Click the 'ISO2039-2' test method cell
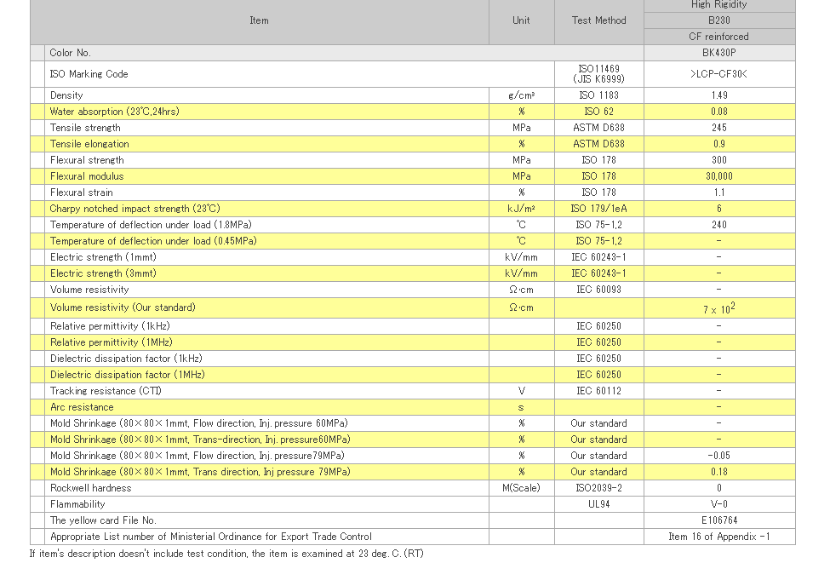Viewport: 830px width, 586px height. click(598, 488)
